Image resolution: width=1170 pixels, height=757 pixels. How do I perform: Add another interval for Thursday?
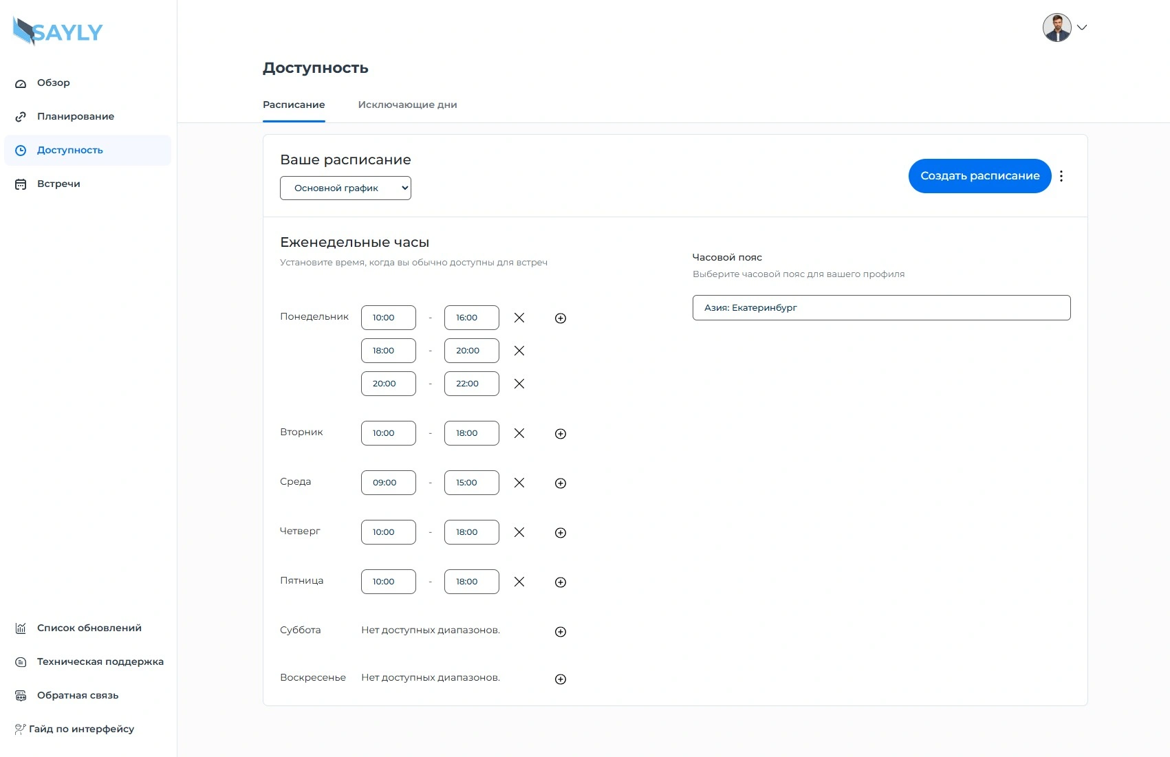(561, 533)
